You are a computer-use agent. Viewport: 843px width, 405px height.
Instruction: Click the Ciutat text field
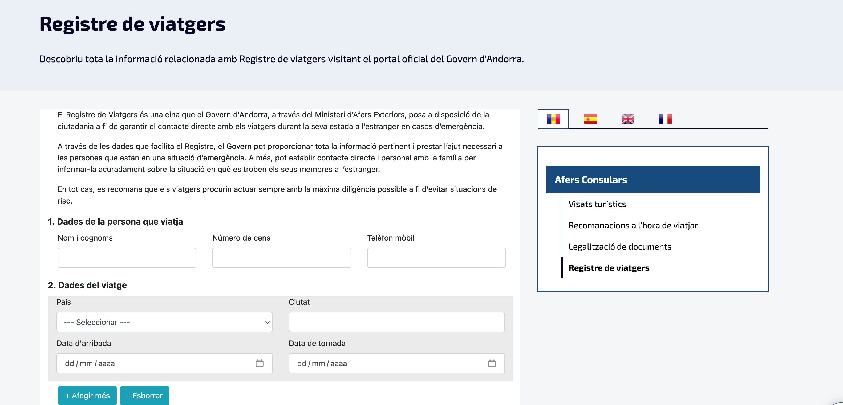[396, 322]
